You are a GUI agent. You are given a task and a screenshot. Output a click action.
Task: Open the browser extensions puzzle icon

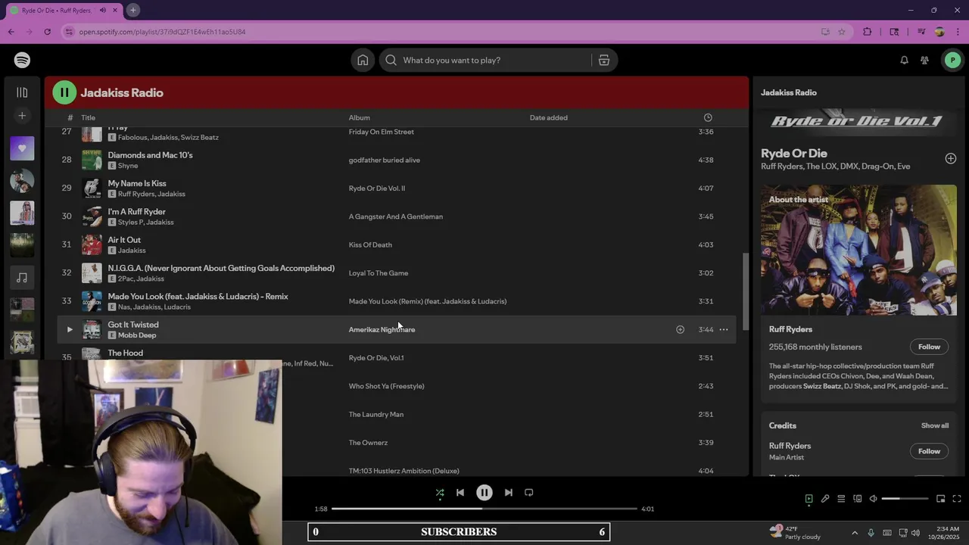point(868,32)
